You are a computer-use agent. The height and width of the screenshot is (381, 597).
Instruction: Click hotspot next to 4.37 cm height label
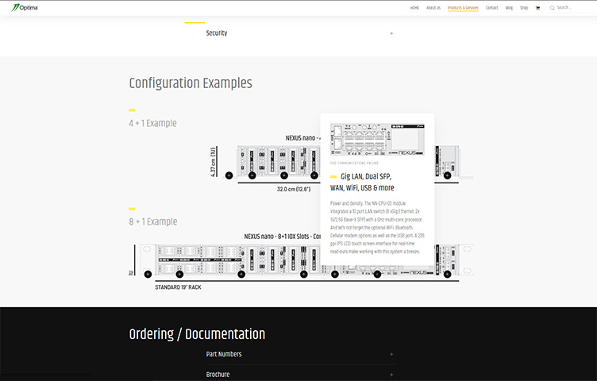pos(229,175)
